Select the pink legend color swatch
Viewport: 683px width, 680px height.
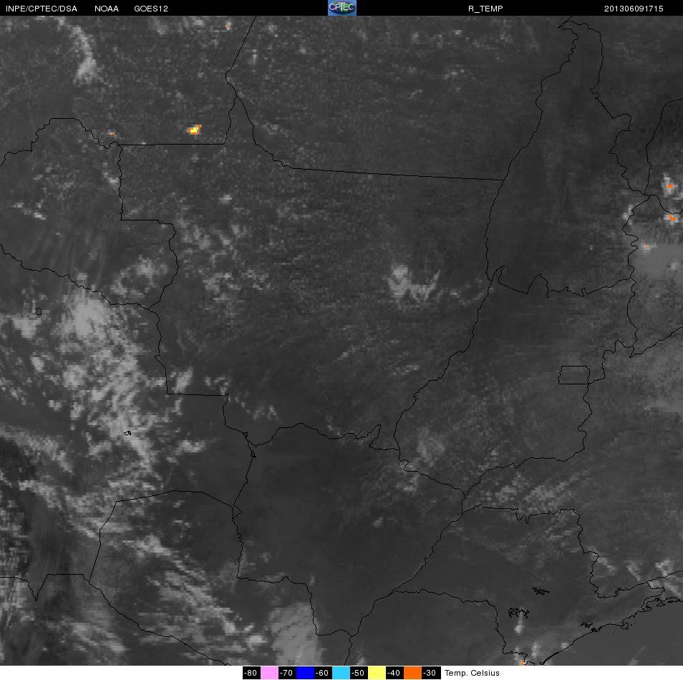coord(270,673)
